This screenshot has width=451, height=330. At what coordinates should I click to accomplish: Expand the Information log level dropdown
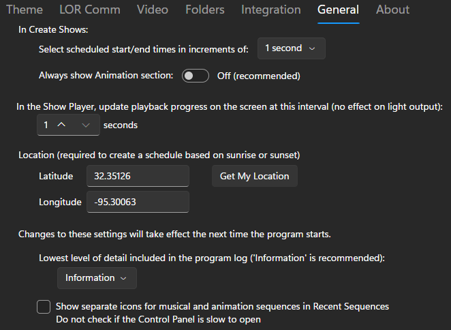tap(97, 278)
